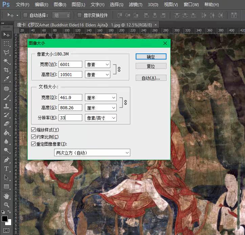This screenshot has width=245, height=235.
Task: Select the Spot Healing Brush tool
Action: [6, 89]
